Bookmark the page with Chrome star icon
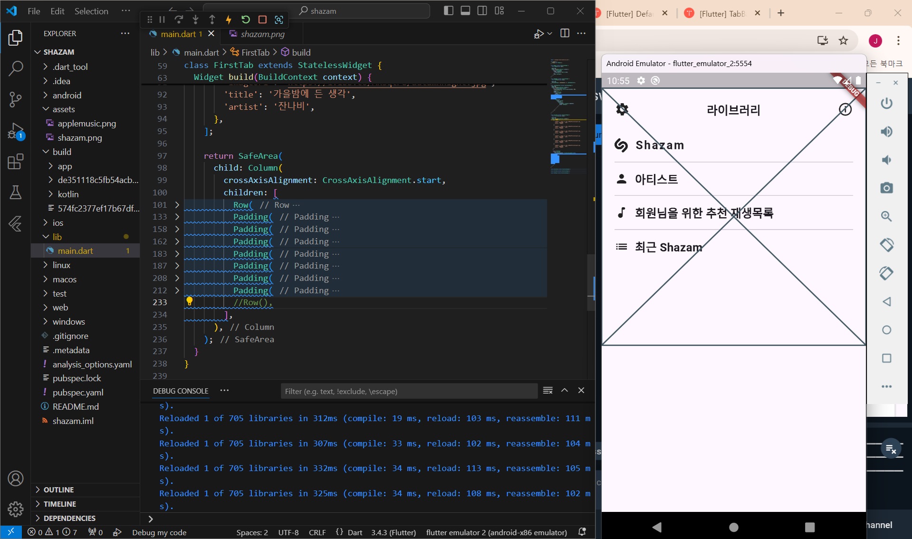The width and height of the screenshot is (912, 539). click(x=843, y=40)
